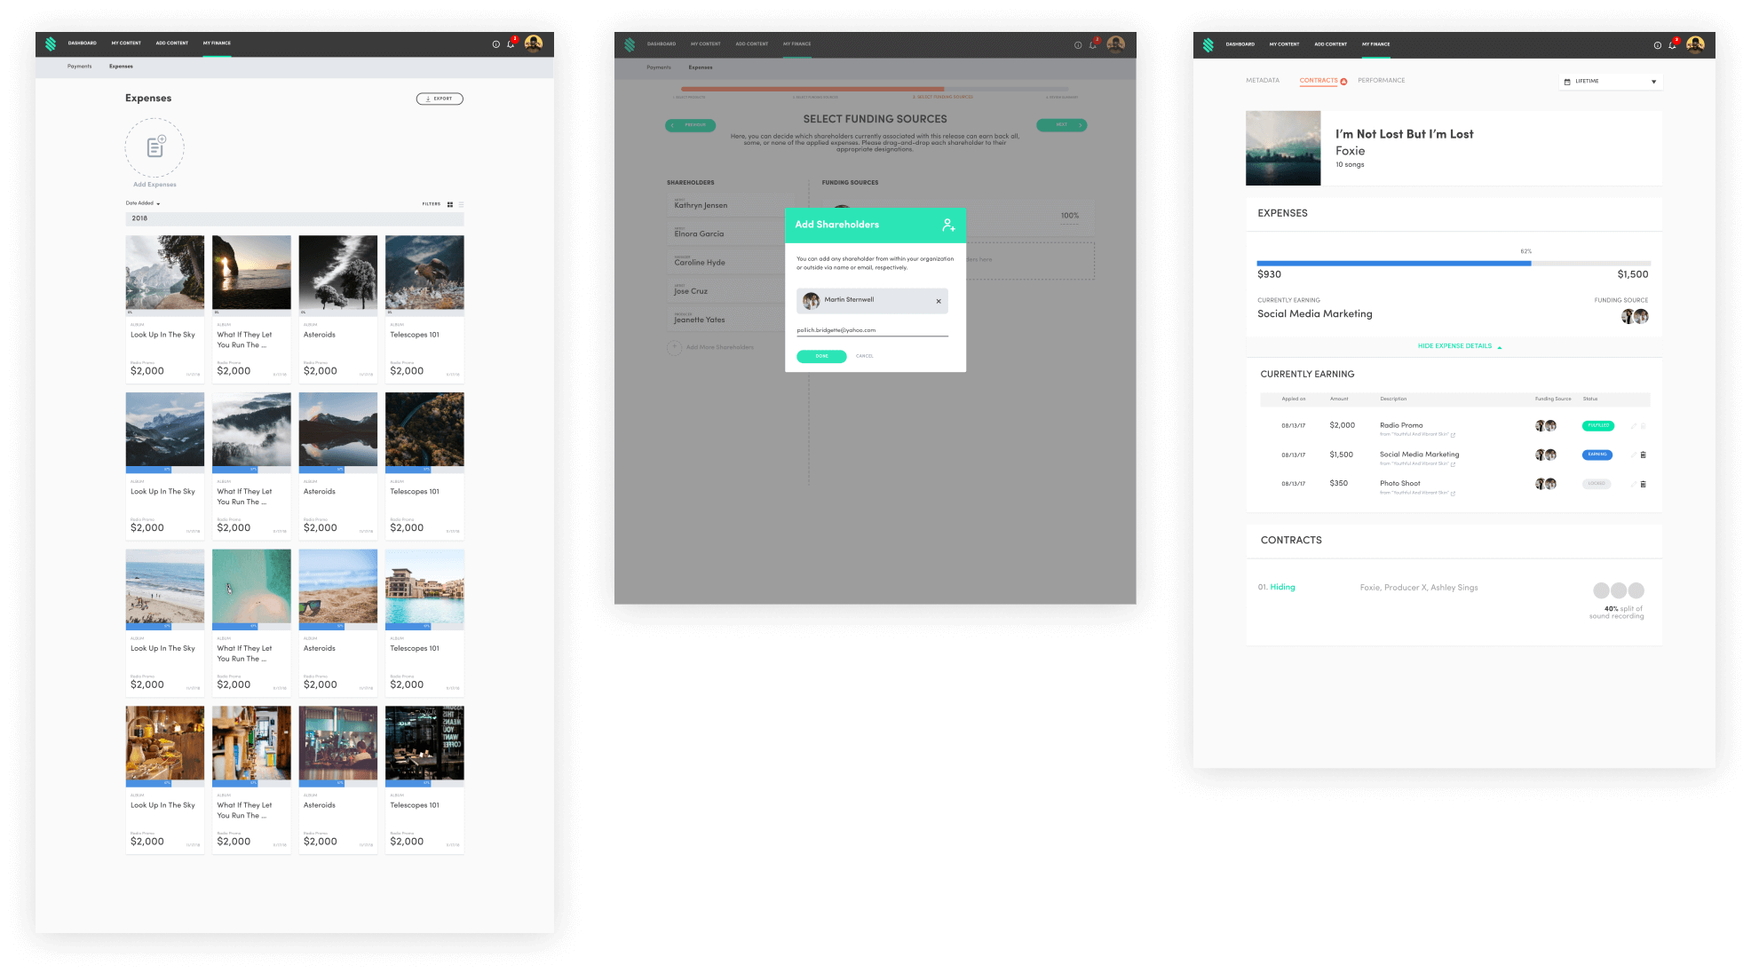Open the notification bell in the album contracts window
1751x973 pixels.
point(1672,44)
